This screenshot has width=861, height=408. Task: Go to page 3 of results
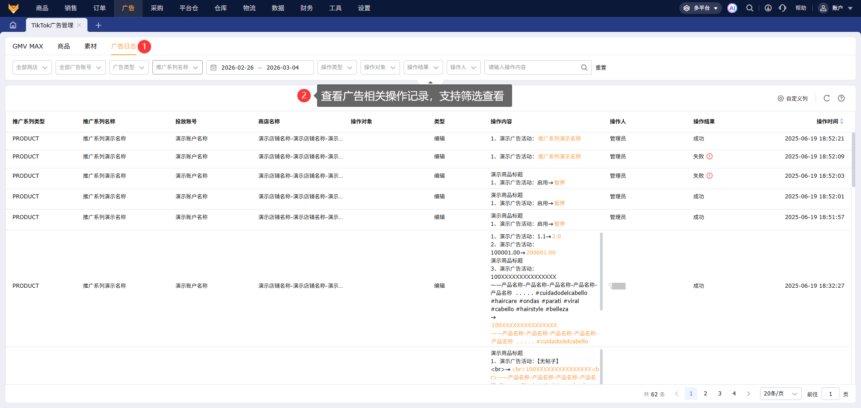(719, 394)
